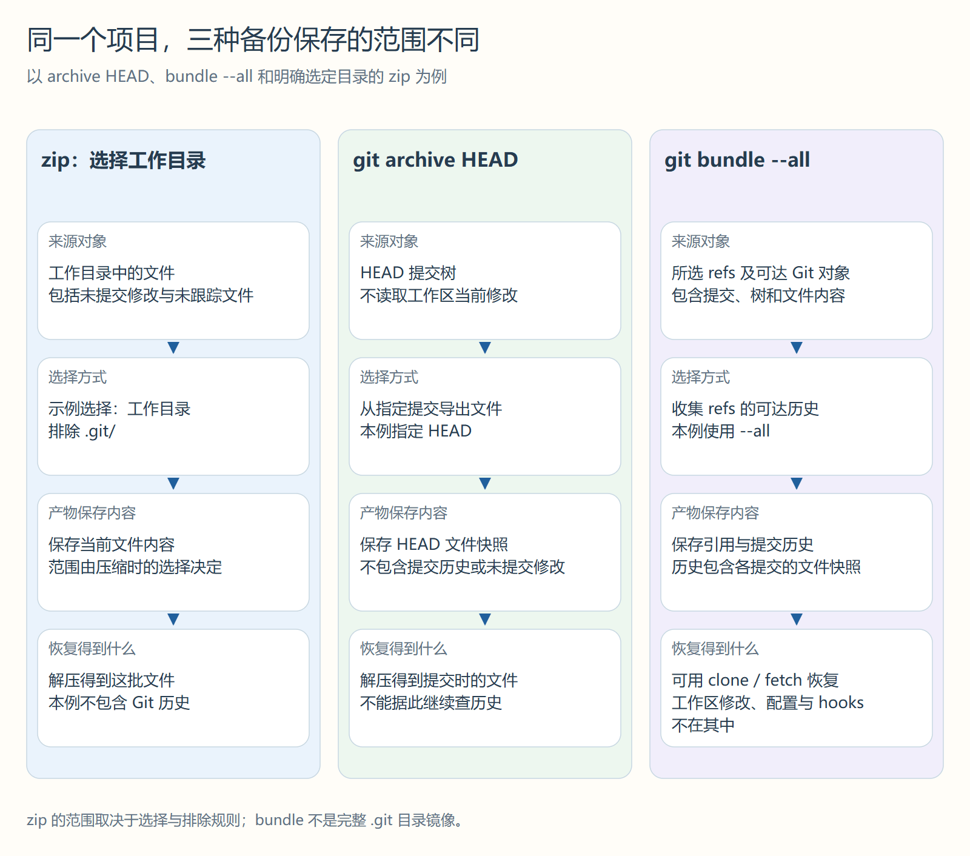
Task: Click the text 保存引用与提交历史
Action: [x=743, y=544]
